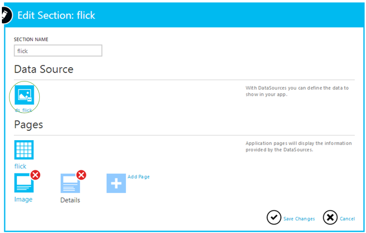This screenshot has width=366, height=233.
Task: Click the Details page label
Action: click(x=70, y=200)
